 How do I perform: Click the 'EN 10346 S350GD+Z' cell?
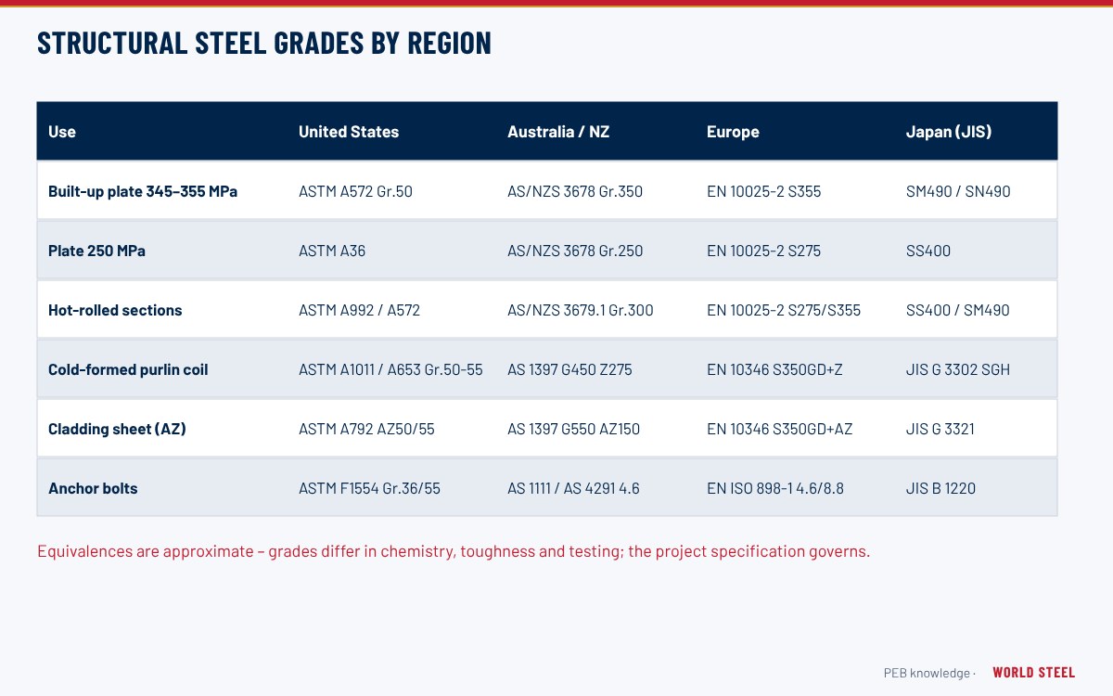point(774,369)
